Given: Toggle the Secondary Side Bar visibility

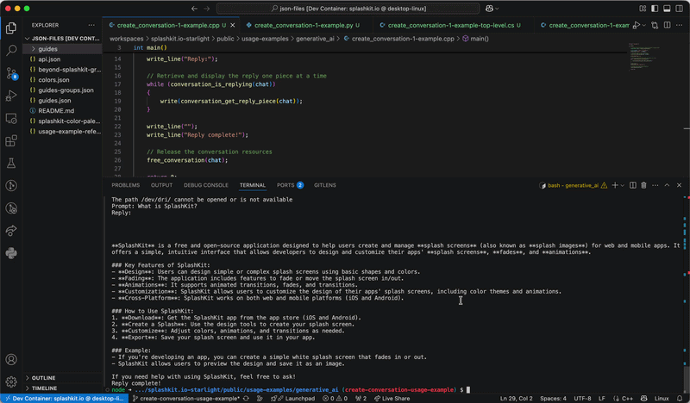Looking at the screenshot, I should (680, 9).
